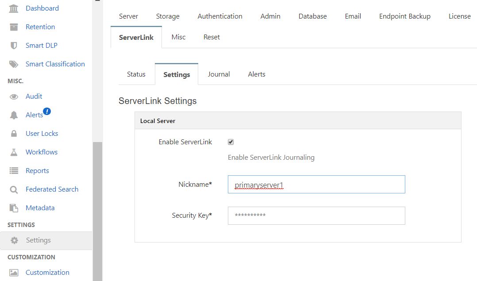Viewport: 477px width, 281px height.
Task: Open the Authentication tab
Action: pos(220,16)
